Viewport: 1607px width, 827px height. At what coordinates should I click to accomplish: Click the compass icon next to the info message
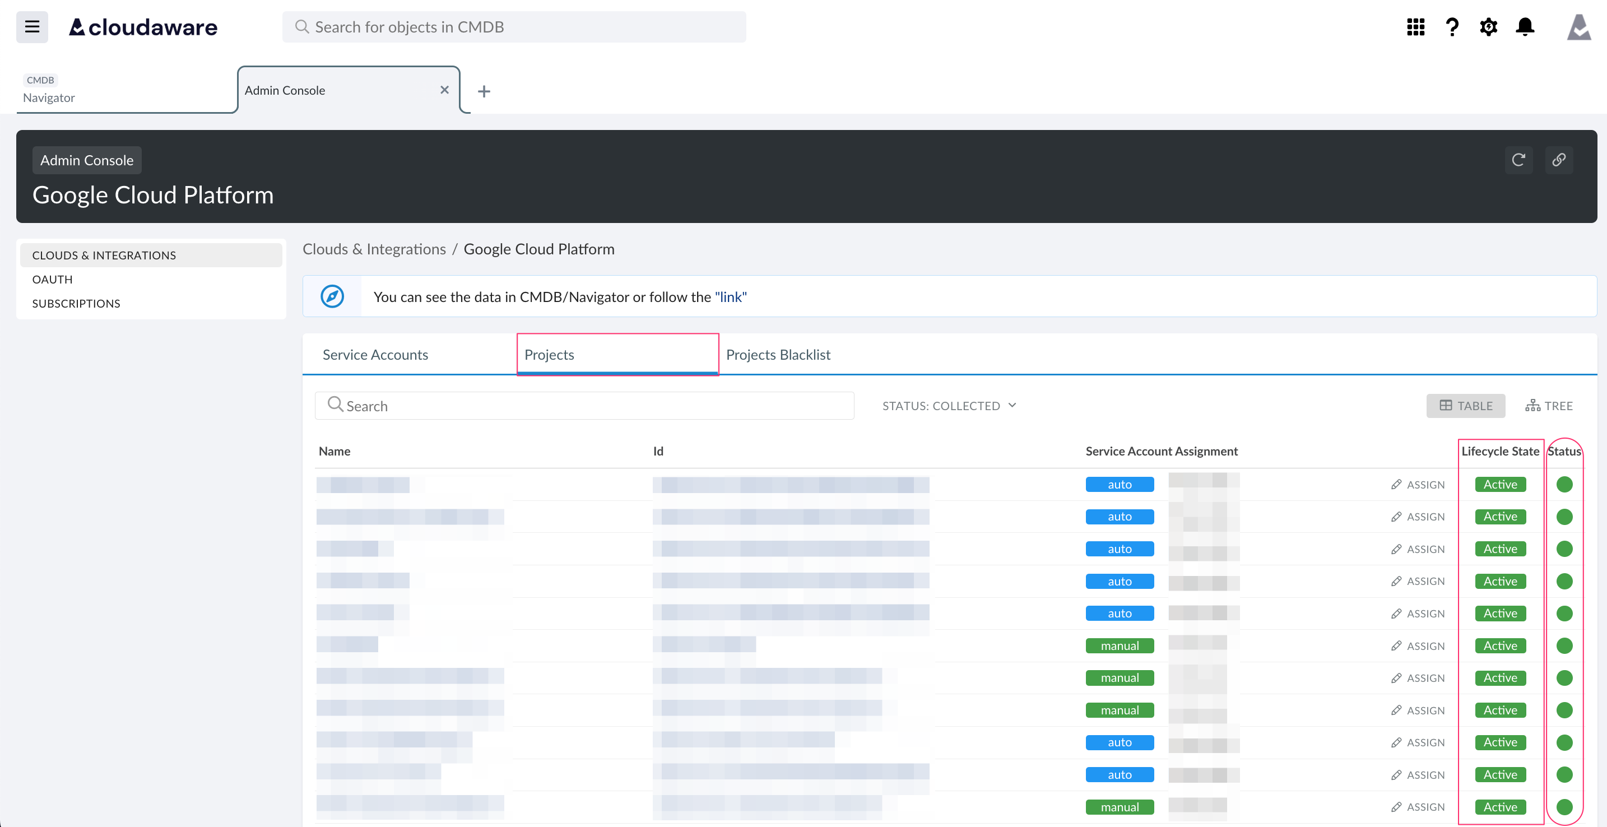pos(332,296)
